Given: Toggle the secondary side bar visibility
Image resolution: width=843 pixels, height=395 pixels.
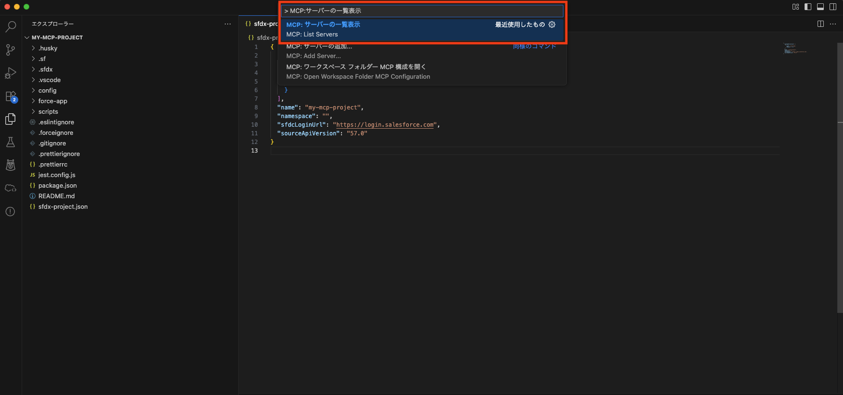Looking at the screenshot, I should pos(833,7).
